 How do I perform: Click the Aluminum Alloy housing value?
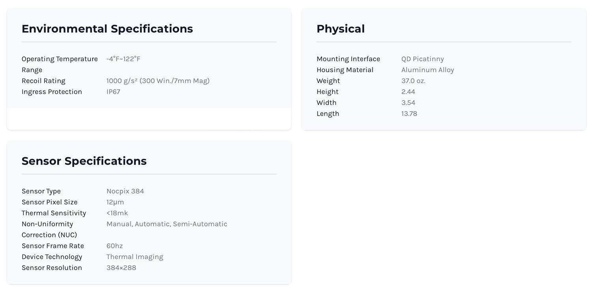(x=427, y=70)
